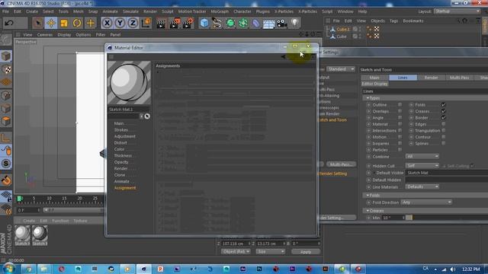The width and height of the screenshot is (488, 274).
Task: Click the green generator (subdivision) icon
Action: [x=230, y=23]
